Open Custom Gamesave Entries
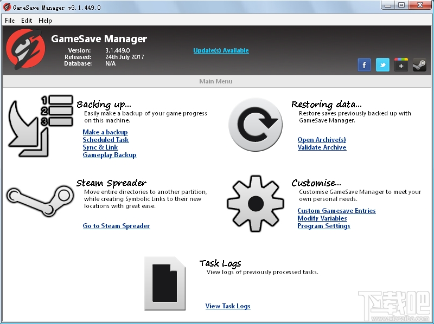 pyautogui.click(x=336, y=211)
